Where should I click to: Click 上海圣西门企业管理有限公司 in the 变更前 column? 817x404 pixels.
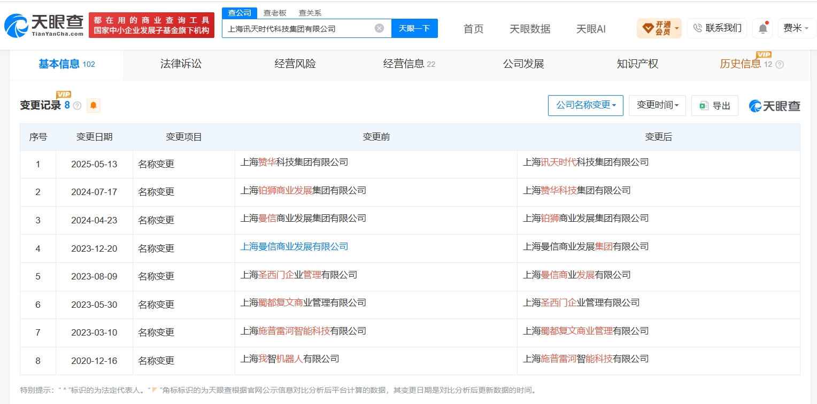click(299, 275)
